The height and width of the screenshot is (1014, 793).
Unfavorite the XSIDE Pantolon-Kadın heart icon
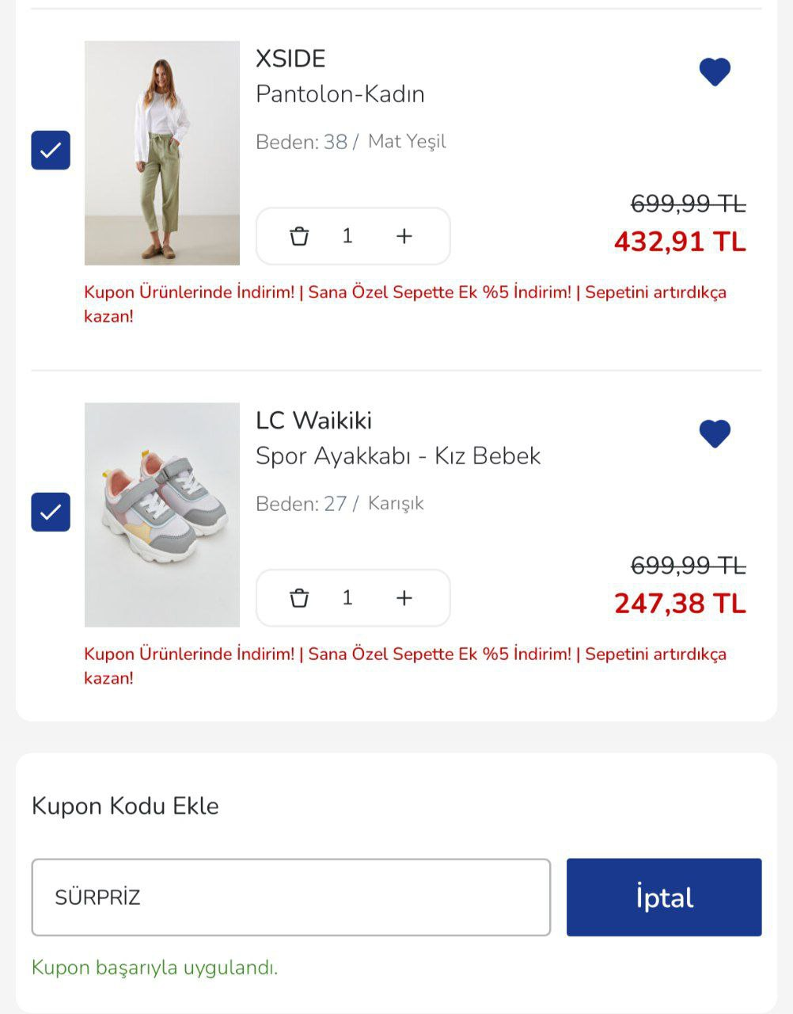point(715,72)
